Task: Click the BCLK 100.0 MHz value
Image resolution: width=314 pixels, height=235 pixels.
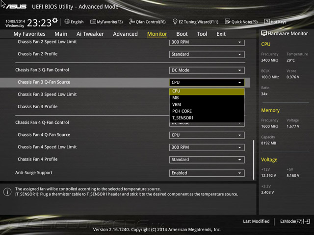Action: pos(270,77)
